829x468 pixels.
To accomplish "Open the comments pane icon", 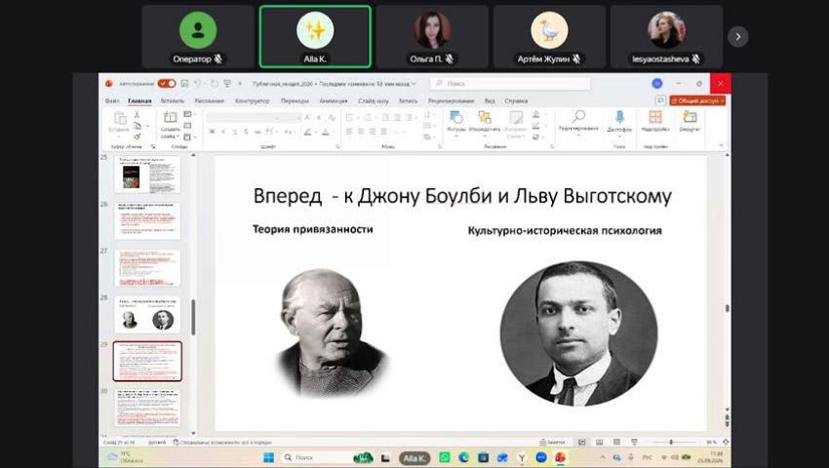I will 660,100.
